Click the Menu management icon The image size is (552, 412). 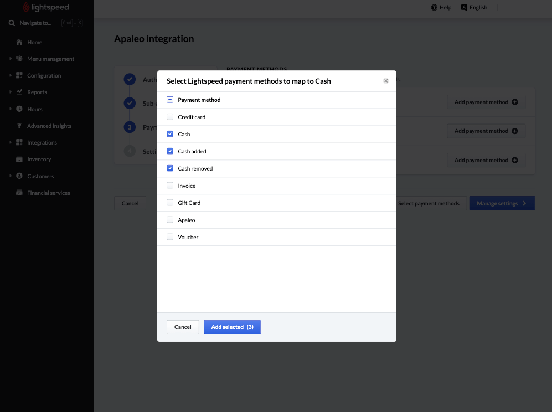[x=19, y=59]
